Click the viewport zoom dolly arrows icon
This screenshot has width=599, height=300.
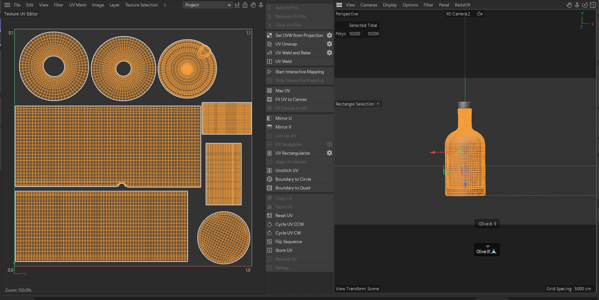click(x=577, y=5)
